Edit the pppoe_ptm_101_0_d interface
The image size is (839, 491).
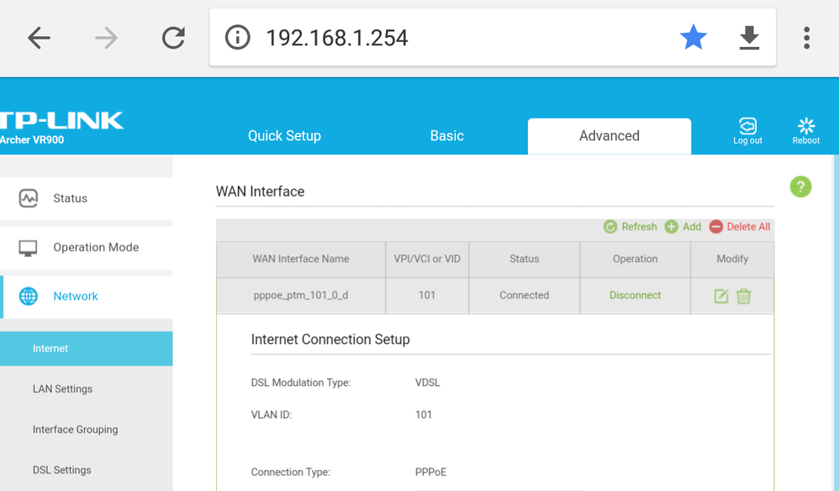tap(720, 296)
